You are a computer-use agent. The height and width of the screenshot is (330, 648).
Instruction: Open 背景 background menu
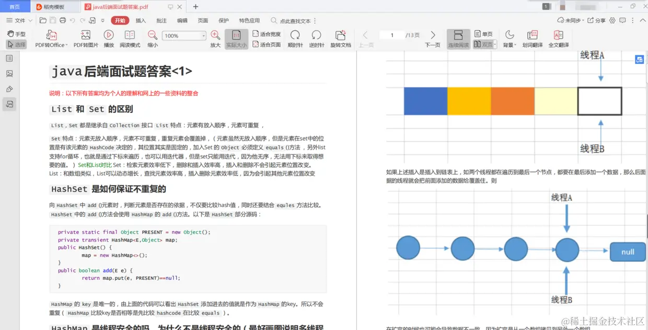click(x=510, y=39)
